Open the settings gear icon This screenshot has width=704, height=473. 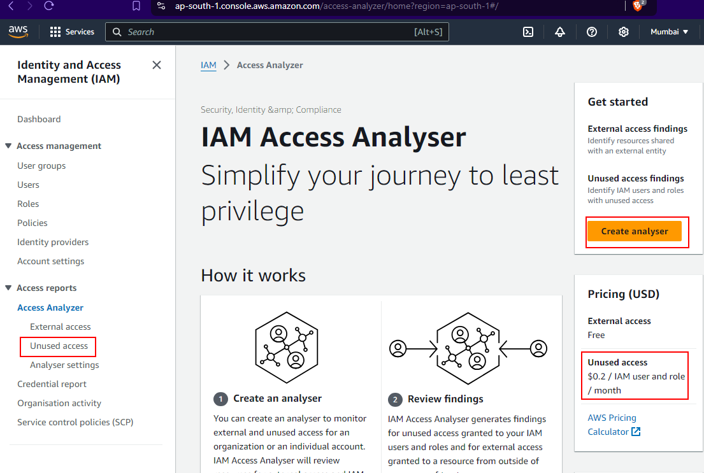tap(624, 32)
